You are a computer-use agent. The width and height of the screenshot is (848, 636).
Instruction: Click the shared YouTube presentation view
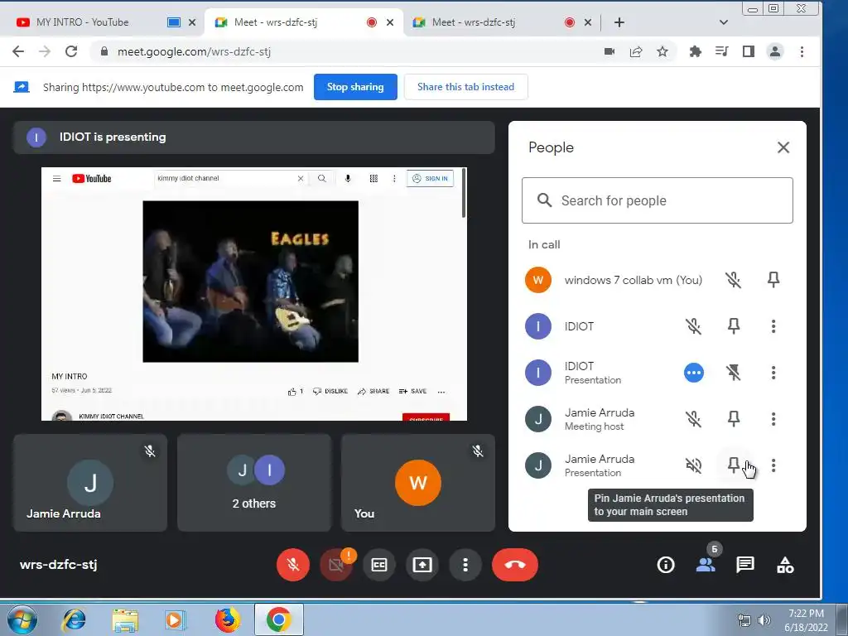point(254,294)
